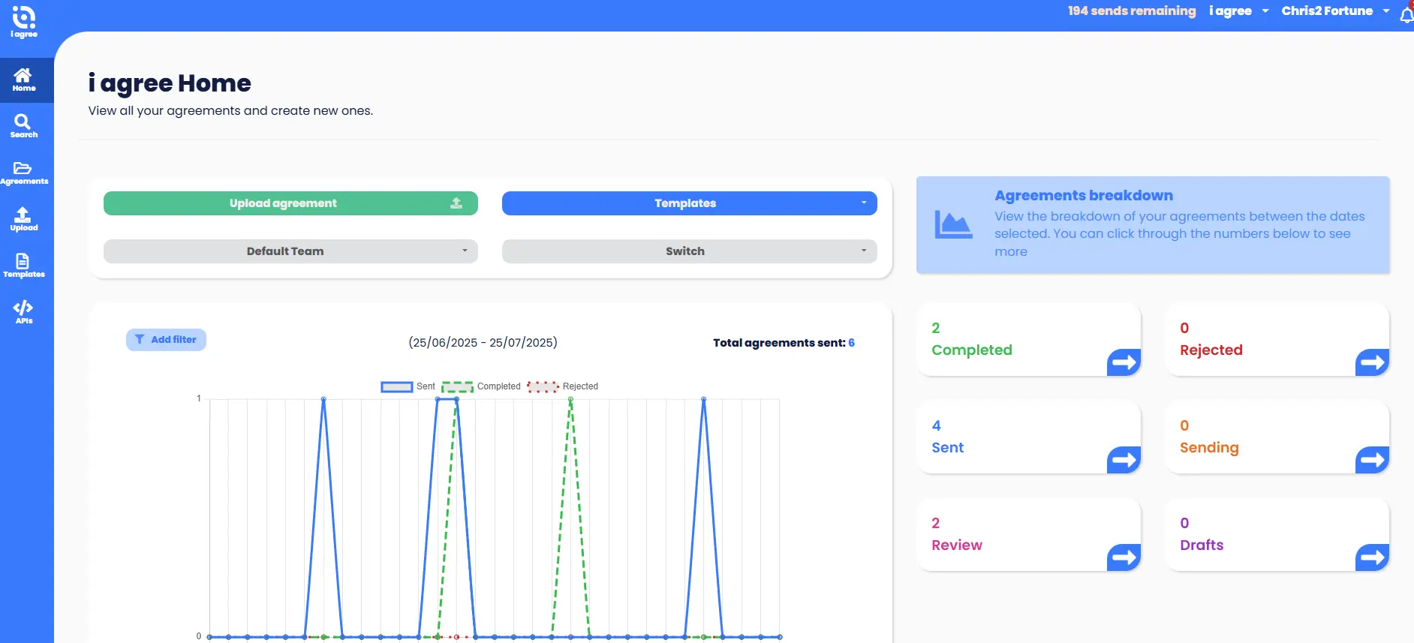Click the Drafts card arrow
This screenshot has height=643, width=1414.
click(x=1372, y=557)
